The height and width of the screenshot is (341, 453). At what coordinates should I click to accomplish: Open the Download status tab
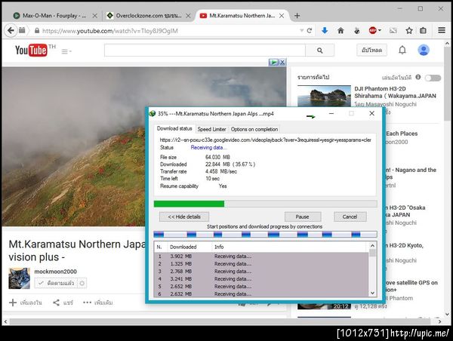pos(174,128)
